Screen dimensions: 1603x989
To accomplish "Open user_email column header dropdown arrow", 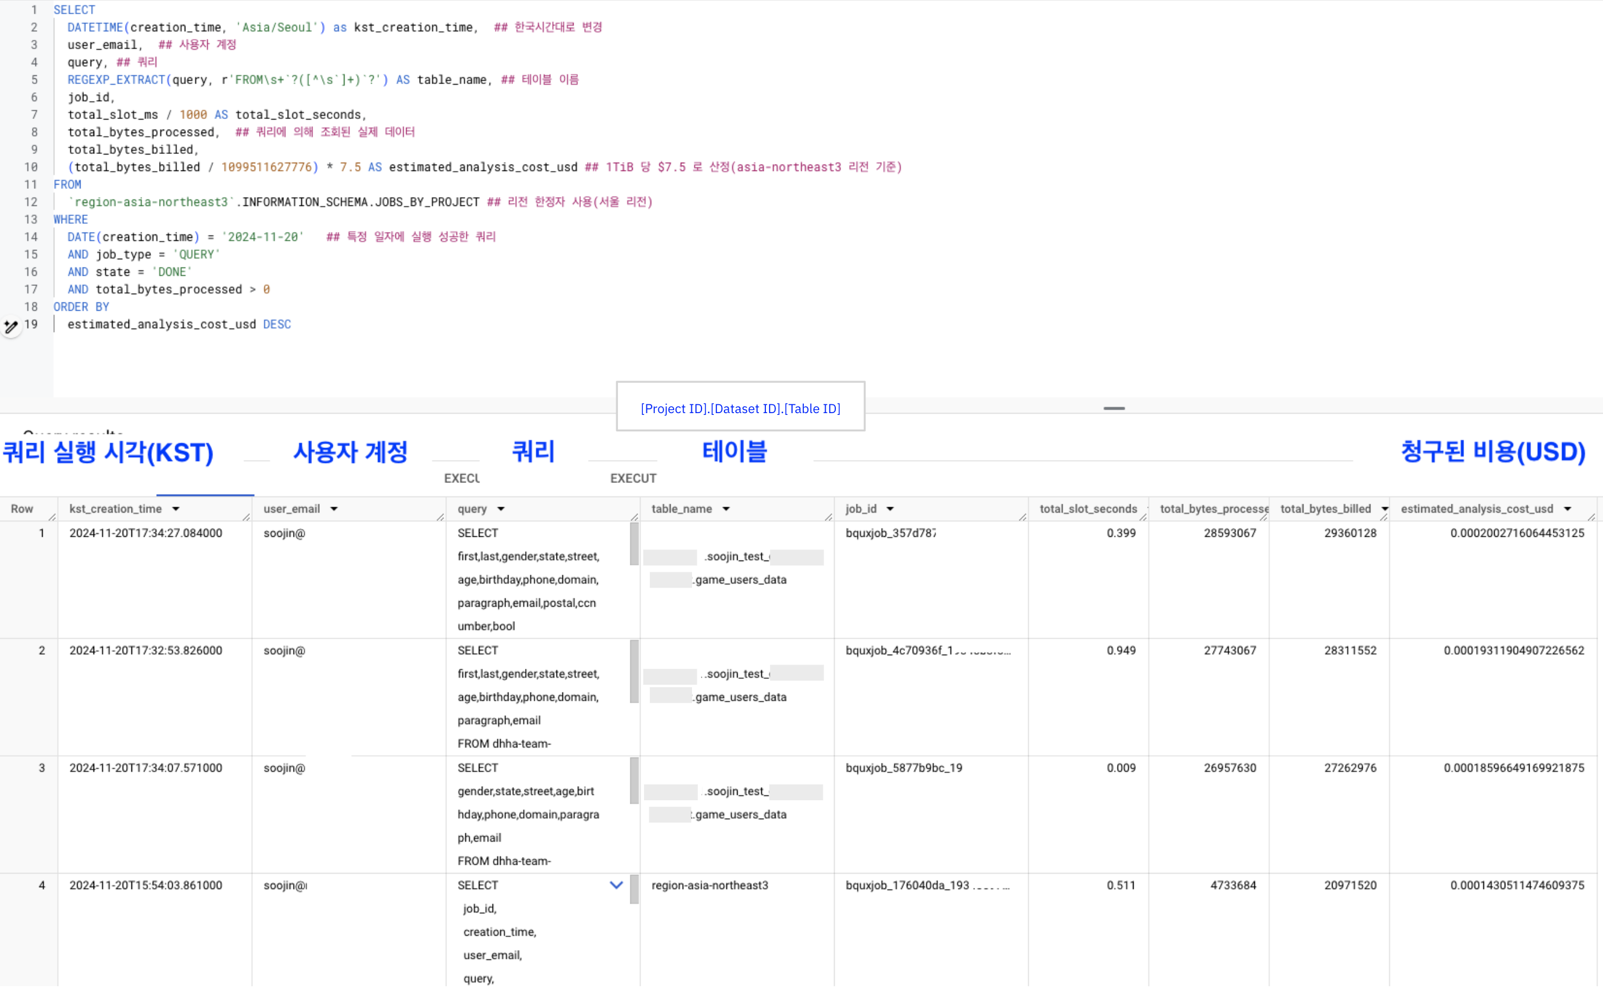I will click(x=333, y=509).
